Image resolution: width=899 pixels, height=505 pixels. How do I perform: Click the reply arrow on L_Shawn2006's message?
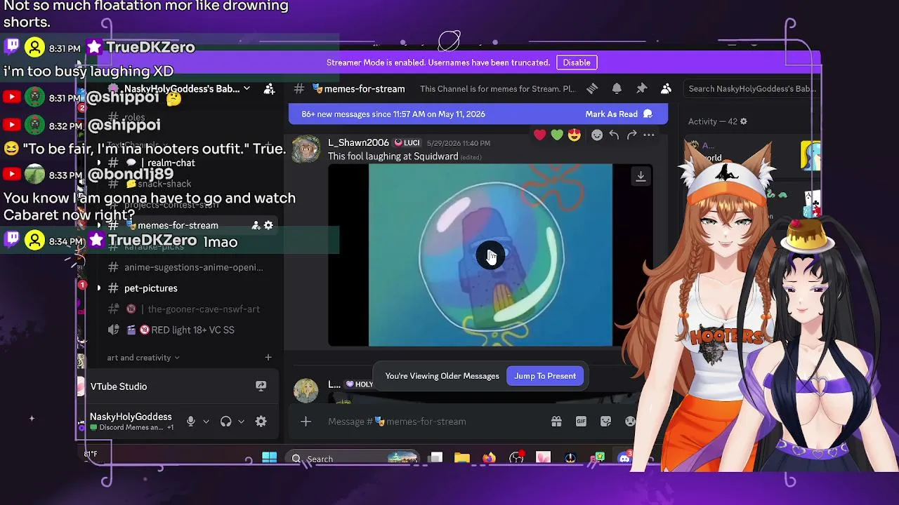pos(614,135)
